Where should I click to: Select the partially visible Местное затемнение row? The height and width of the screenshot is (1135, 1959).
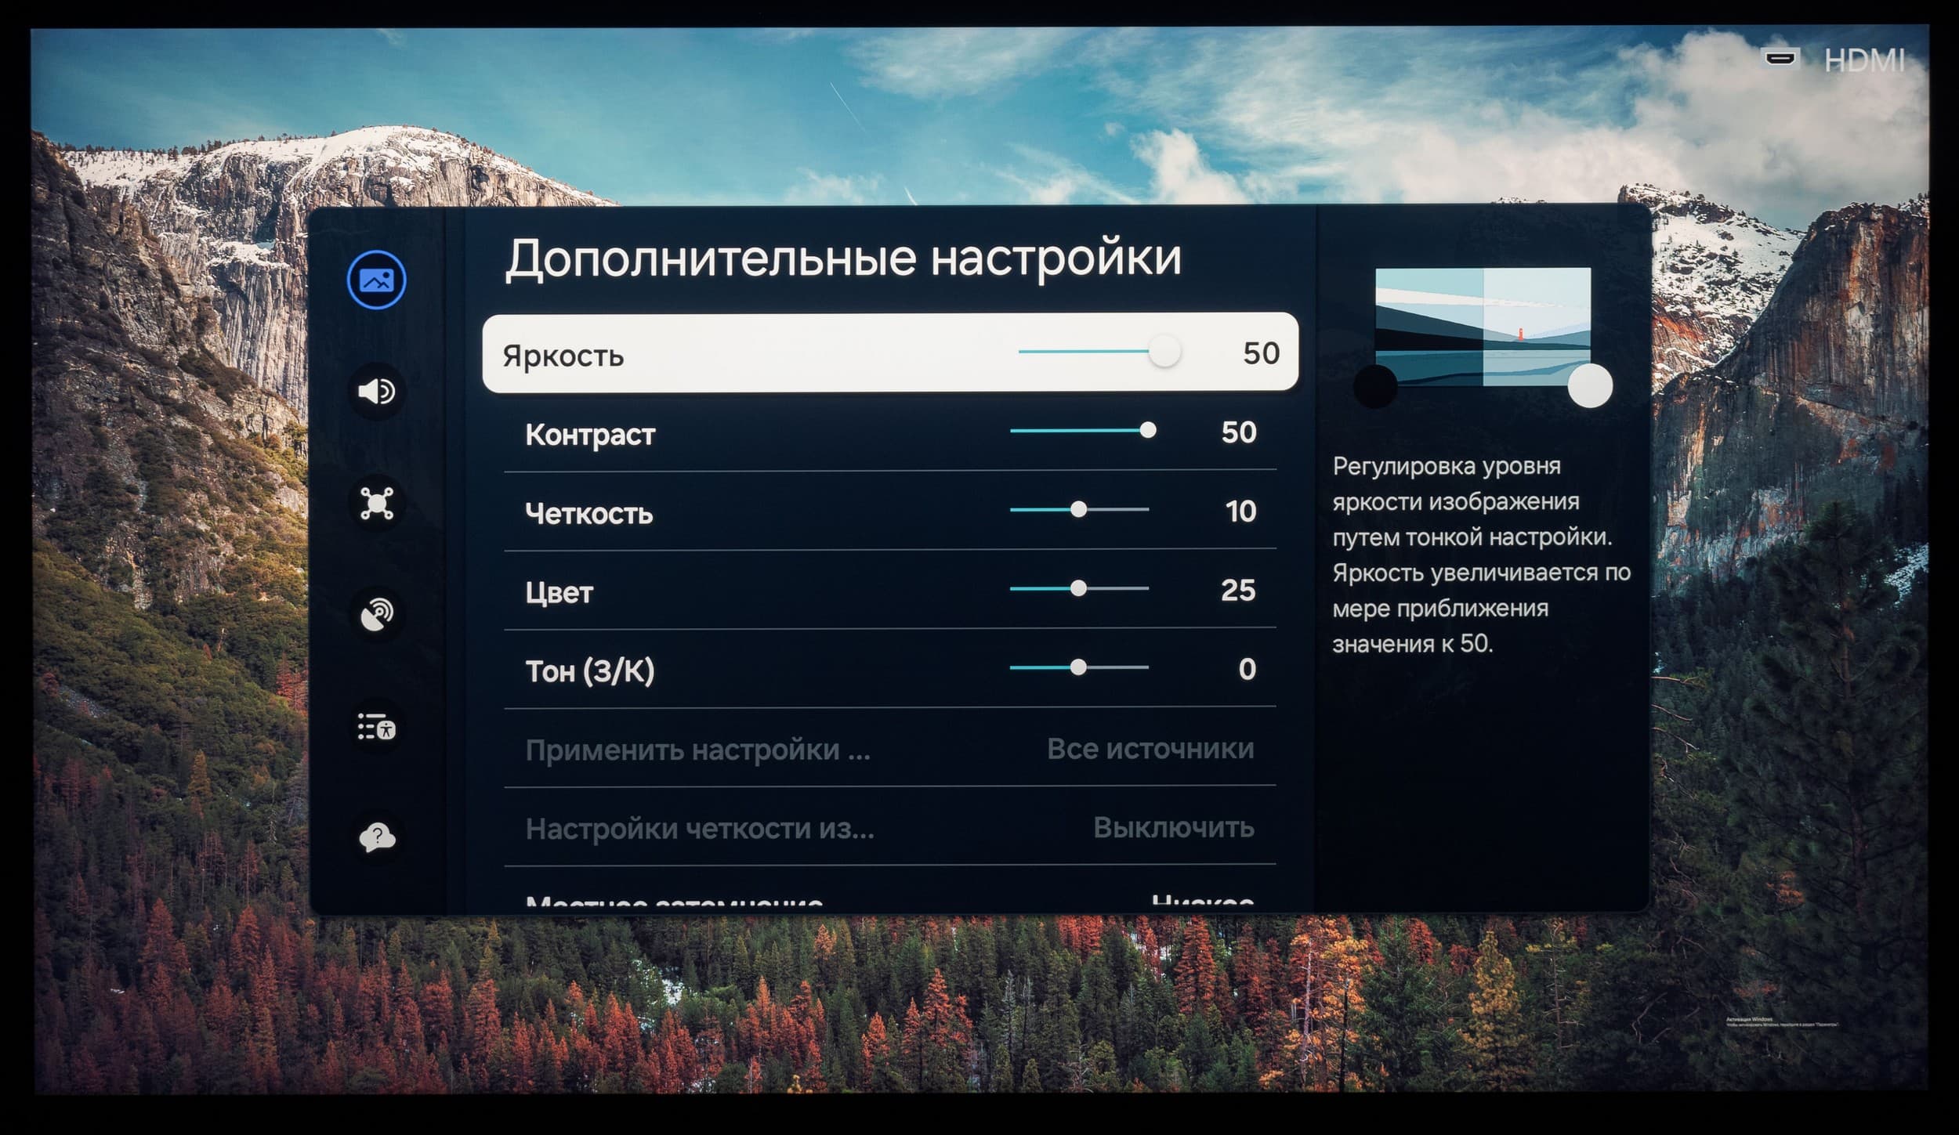pyautogui.click(x=674, y=901)
